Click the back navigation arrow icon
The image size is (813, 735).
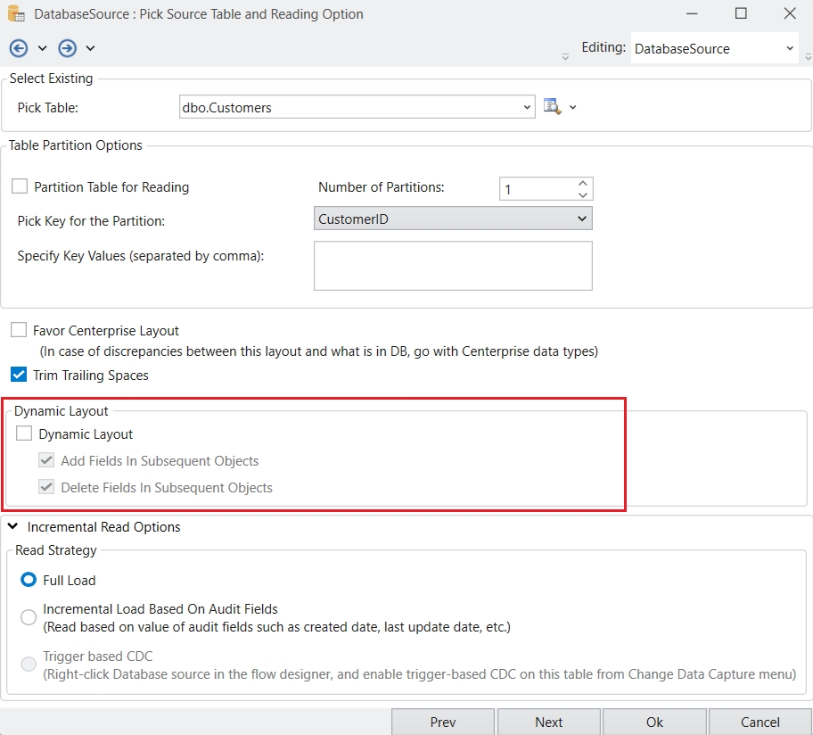click(x=19, y=48)
